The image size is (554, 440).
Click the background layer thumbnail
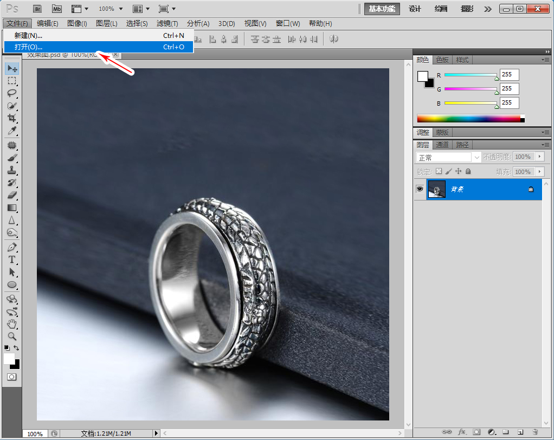click(437, 189)
